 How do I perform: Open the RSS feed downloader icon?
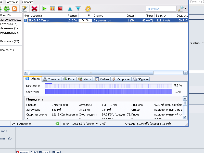point(15,9)
